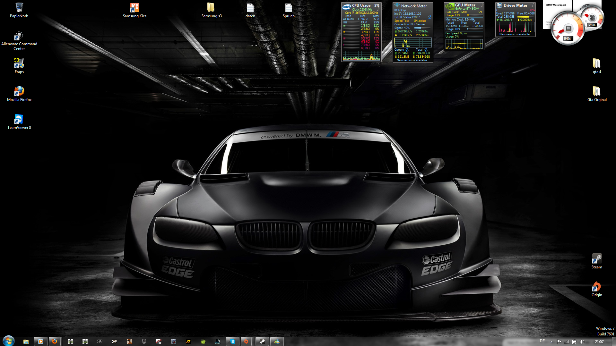Viewport: 616px width, 346px height.
Task: Open the Steam taskbar button
Action: click(x=262, y=342)
